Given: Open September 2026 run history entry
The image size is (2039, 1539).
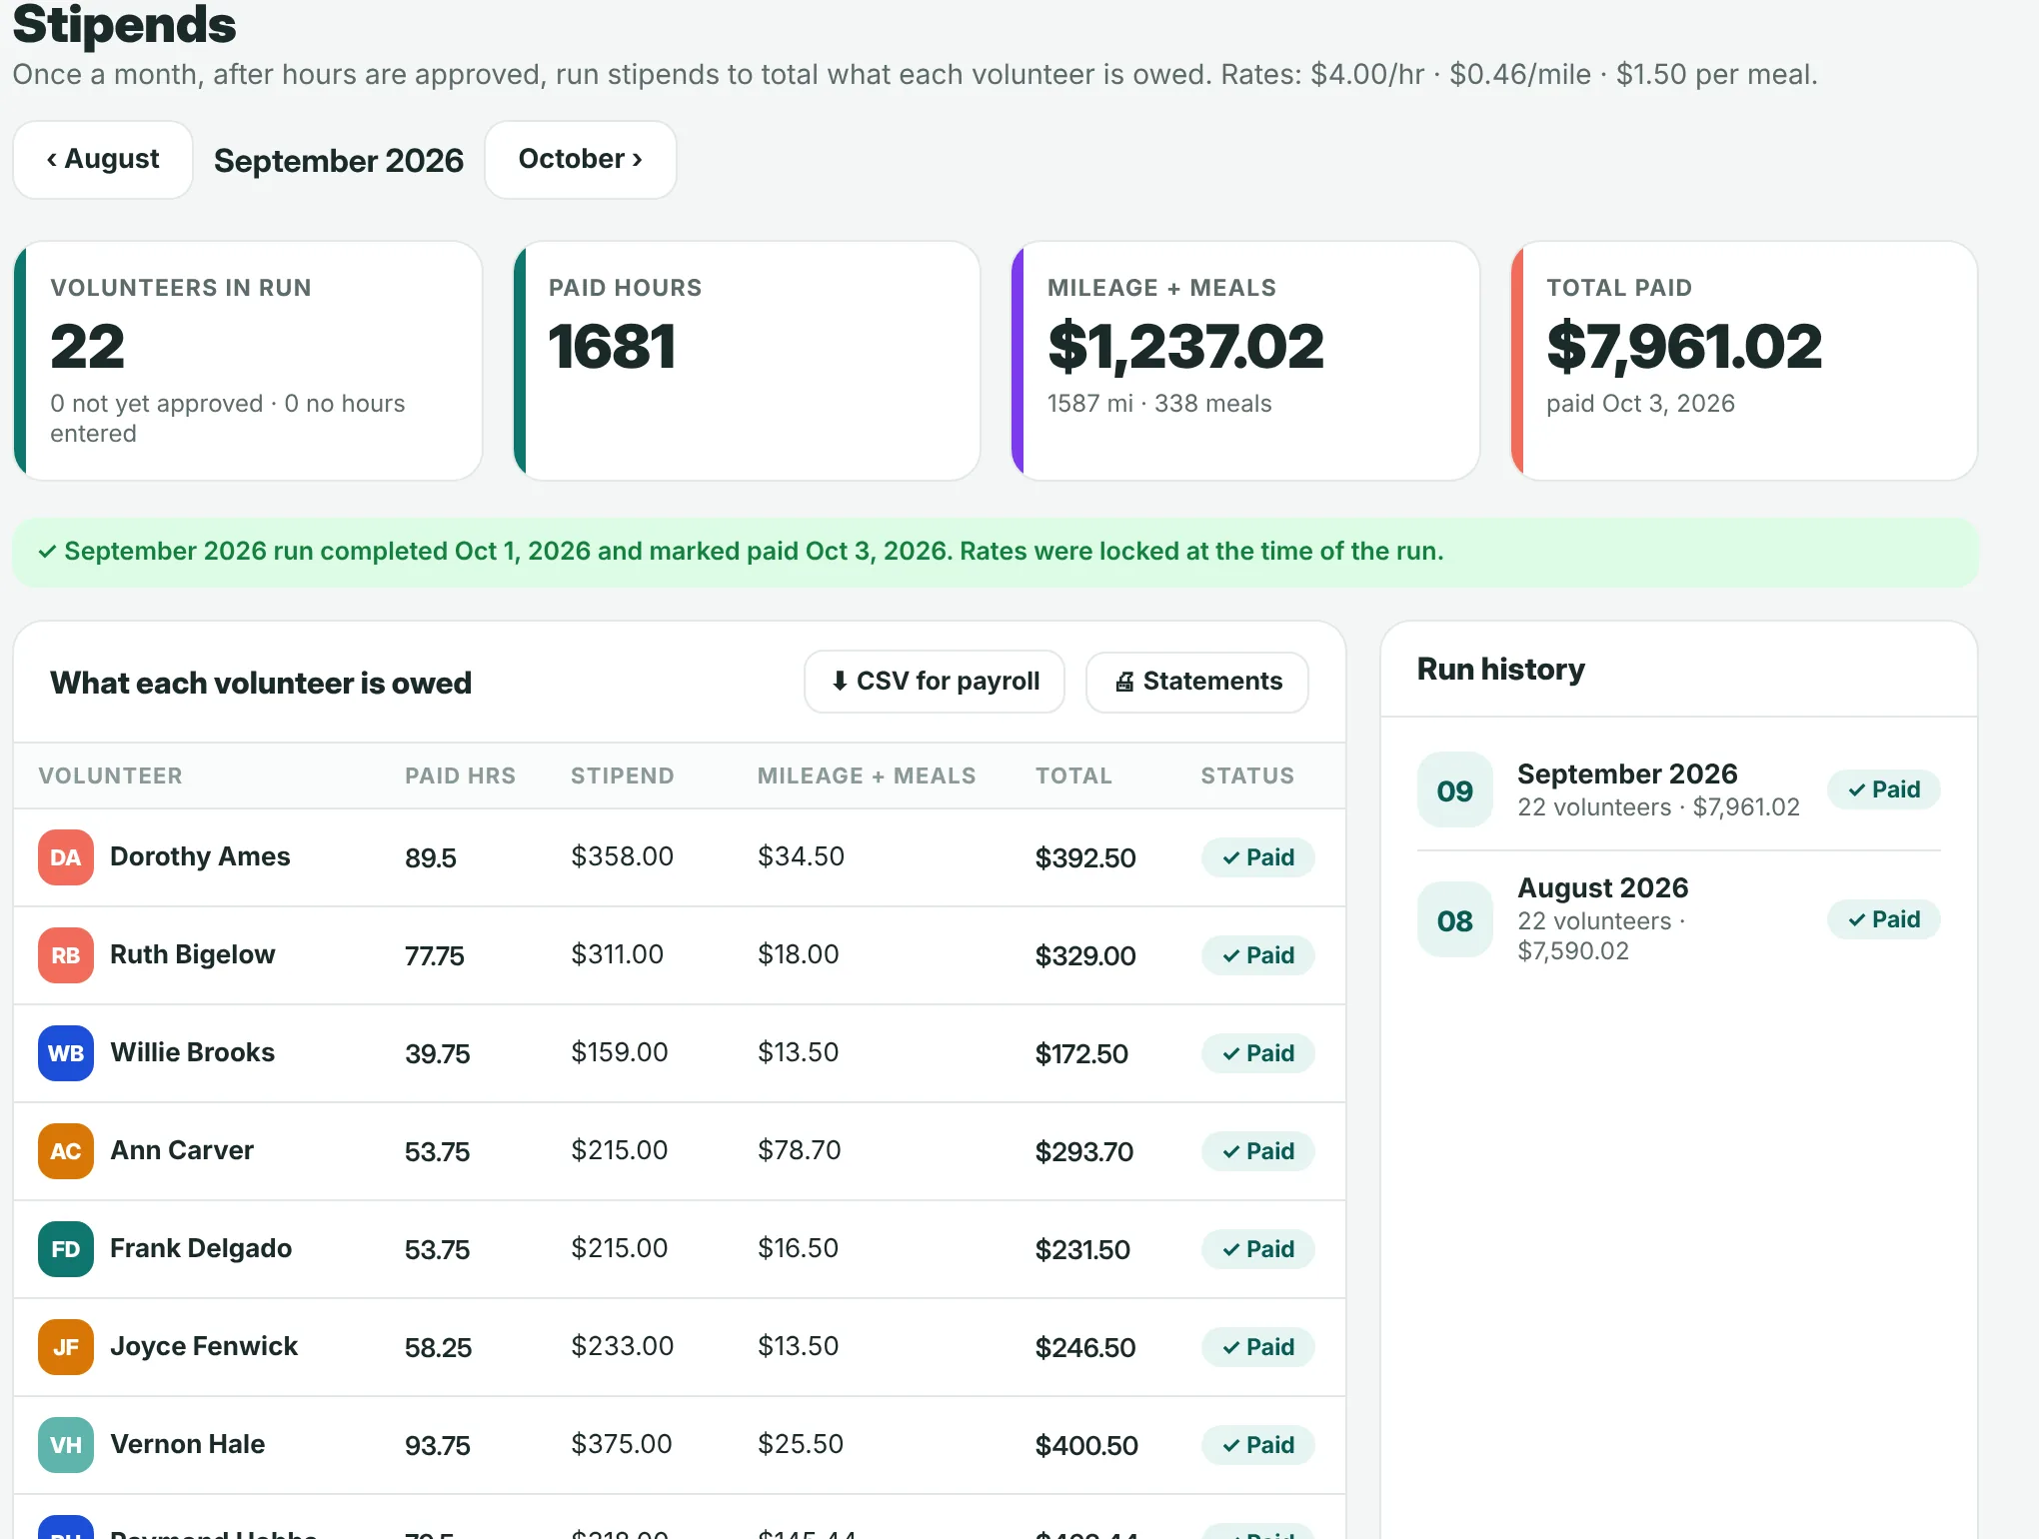Looking at the screenshot, I should 1678,789.
